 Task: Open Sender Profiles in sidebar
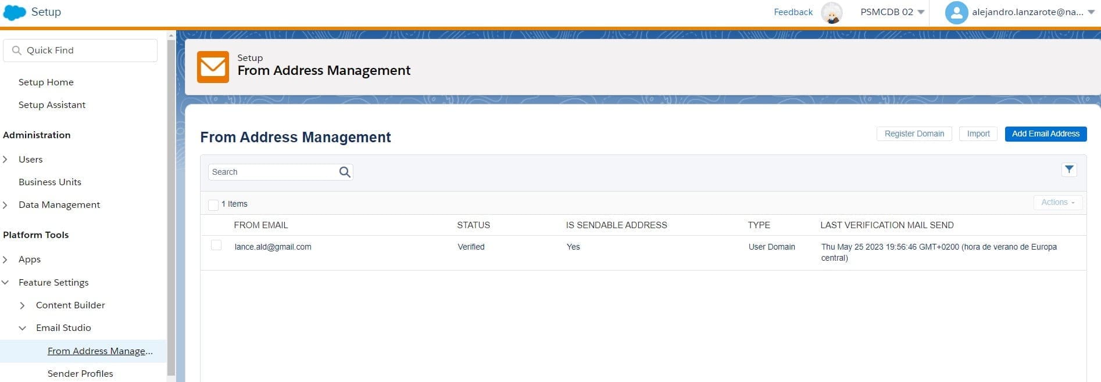[x=80, y=373]
